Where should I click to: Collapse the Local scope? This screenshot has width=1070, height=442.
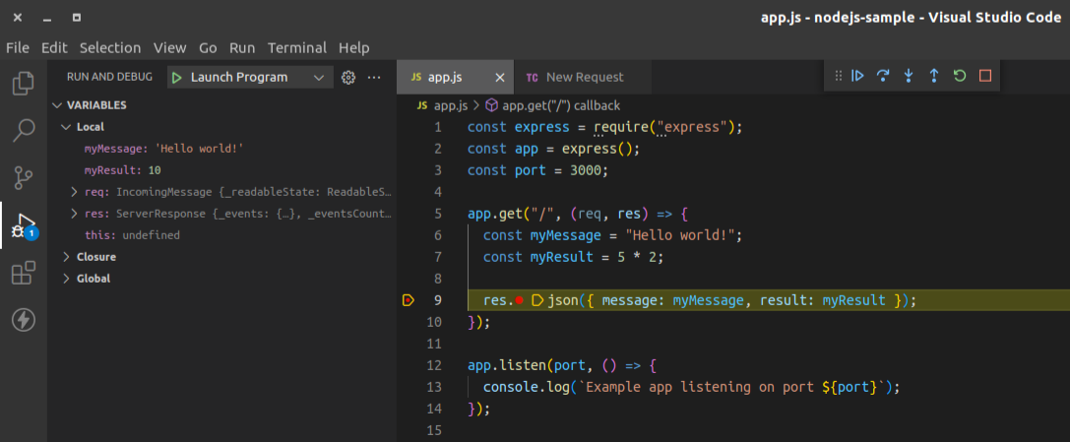coord(66,127)
